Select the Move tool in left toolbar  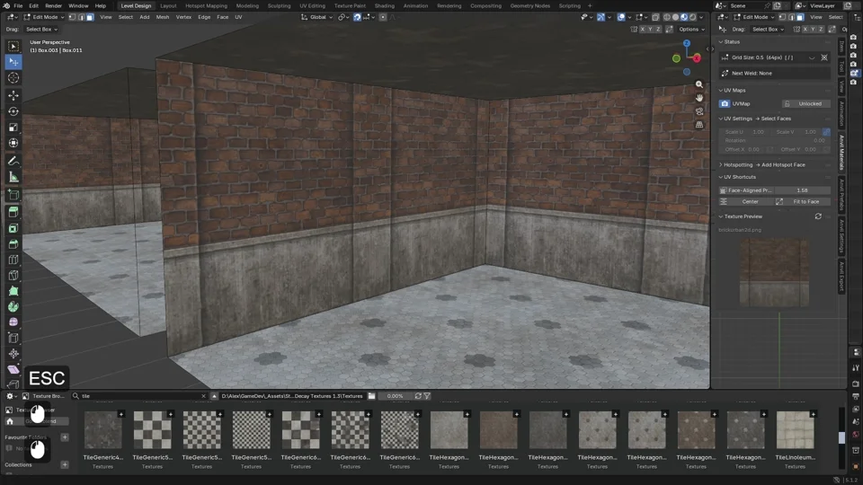click(x=13, y=95)
